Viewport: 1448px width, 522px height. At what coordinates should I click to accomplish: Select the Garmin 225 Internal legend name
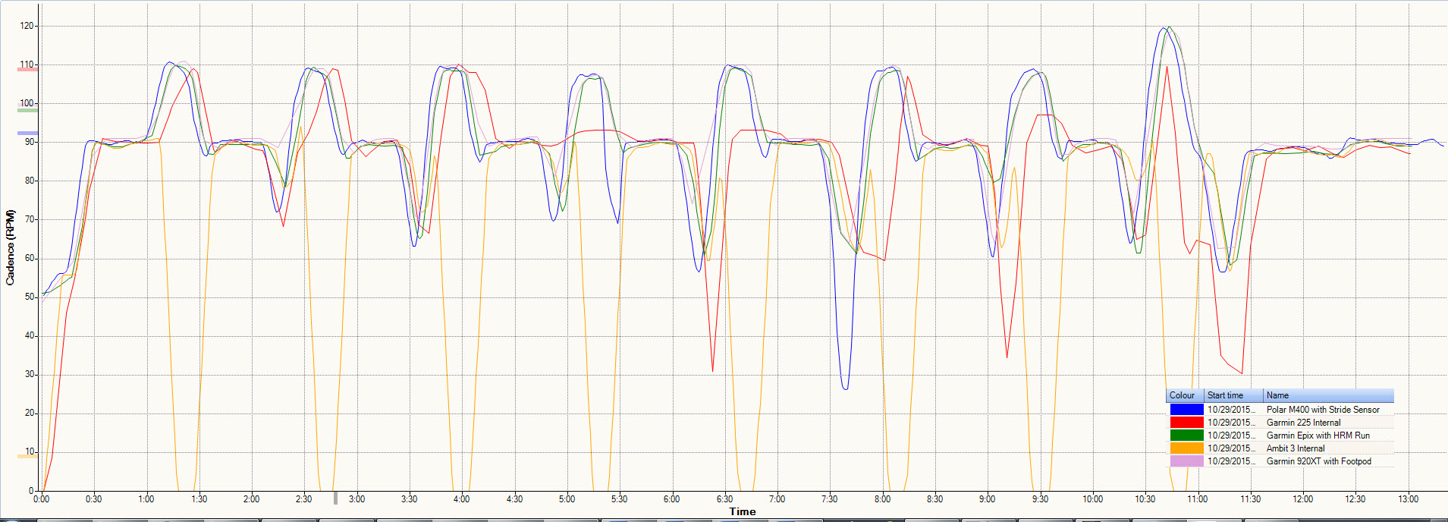pos(1303,423)
